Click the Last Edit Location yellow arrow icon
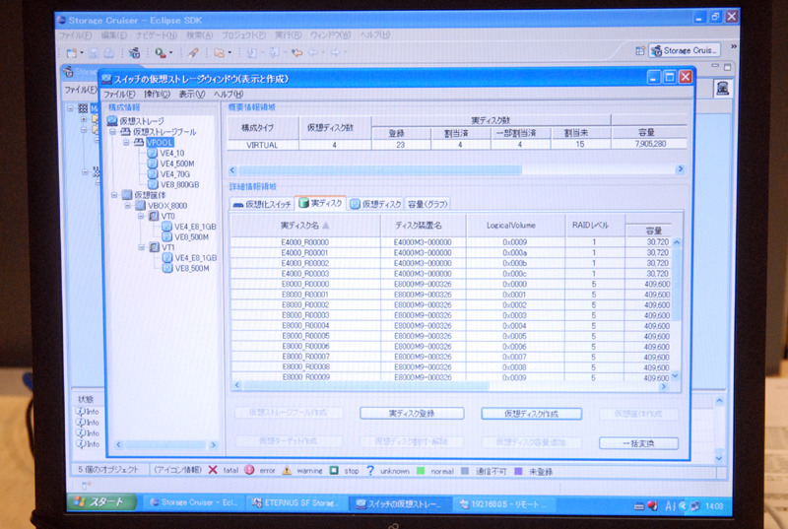This screenshot has height=529, width=788. [x=297, y=52]
